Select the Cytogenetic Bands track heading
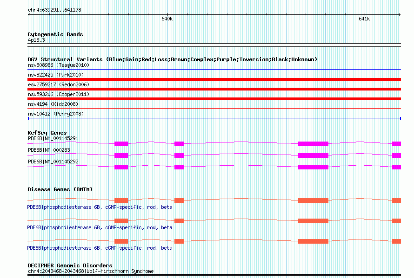Viewport: 414px width, 278px height. pos(55,34)
